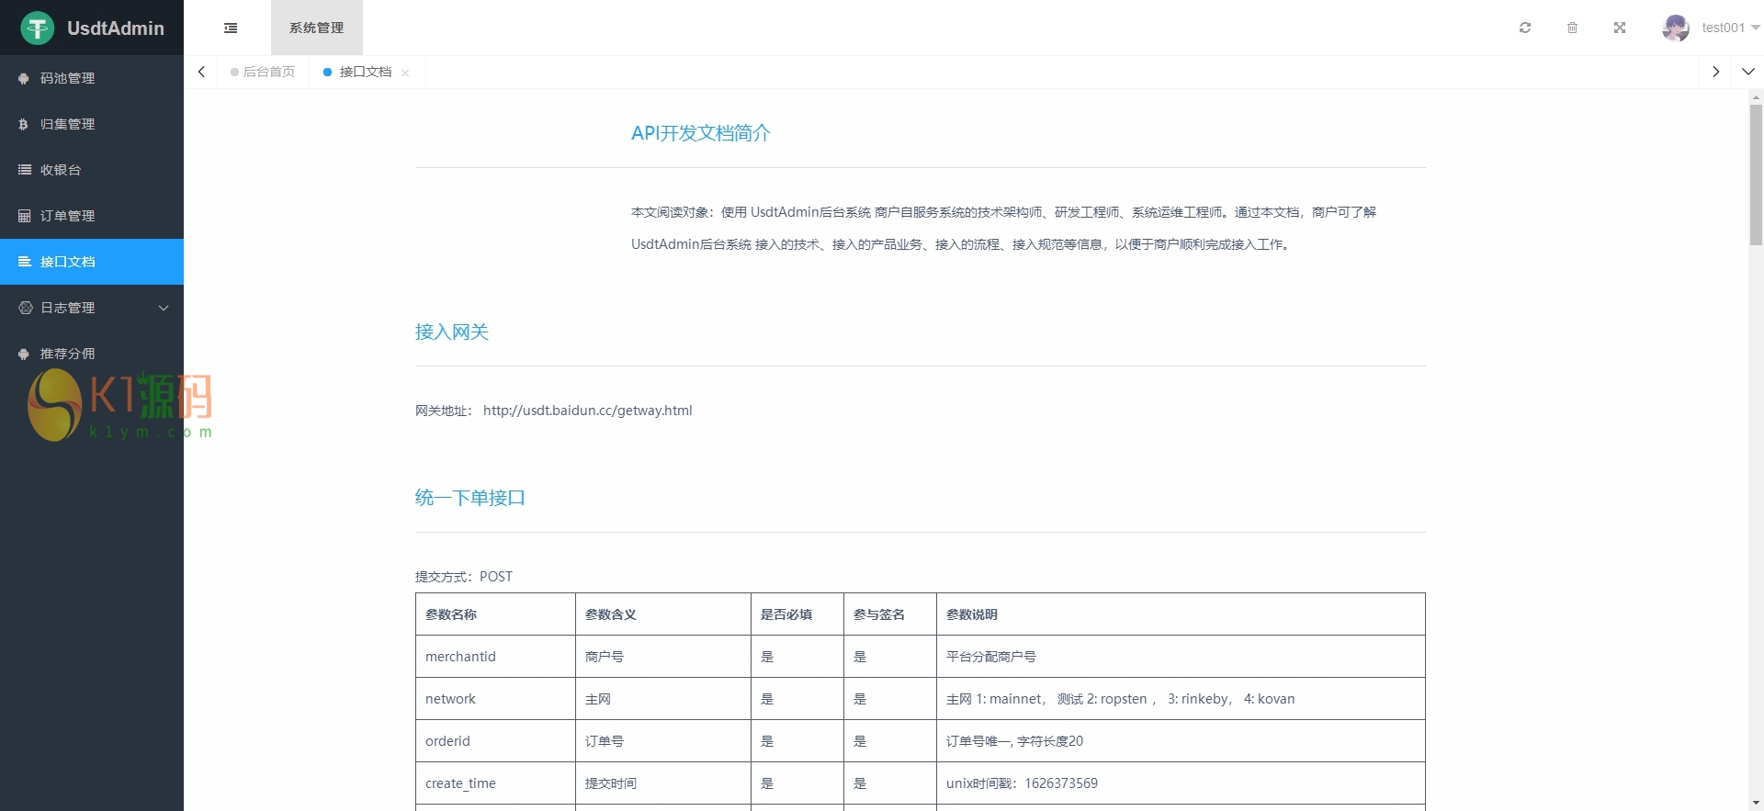Click the create_time parameter cell

click(495, 783)
